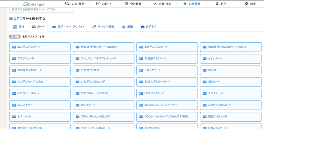The height and width of the screenshot is (154, 320).
Task: Switch to the 電子マネー・プリペイド tab
Action: [68, 27]
